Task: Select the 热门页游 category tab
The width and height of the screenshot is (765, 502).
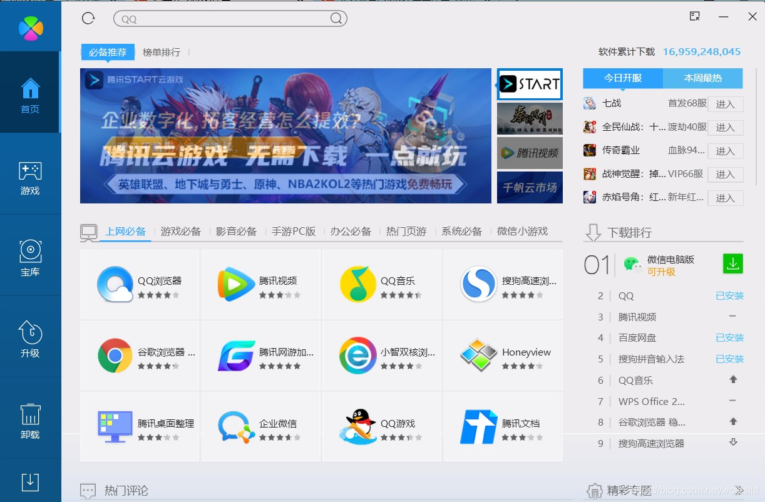Action: click(406, 231)
